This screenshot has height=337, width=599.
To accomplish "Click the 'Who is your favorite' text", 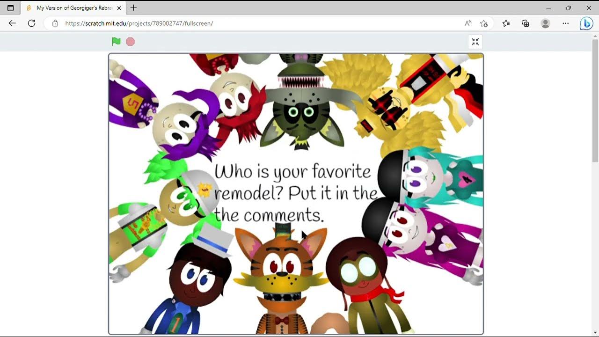I will click(292, 172).
